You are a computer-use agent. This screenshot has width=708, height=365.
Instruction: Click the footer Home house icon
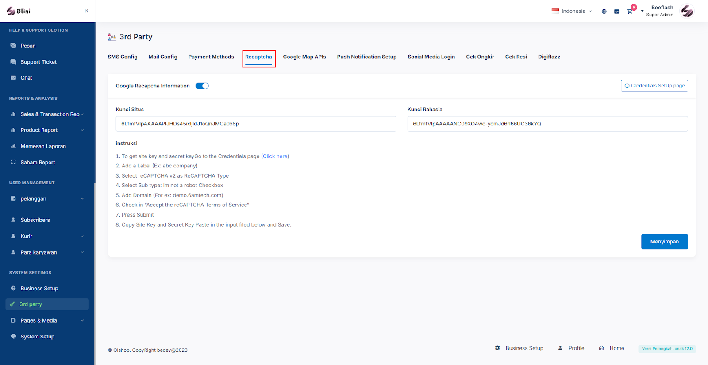coord(601,348)
